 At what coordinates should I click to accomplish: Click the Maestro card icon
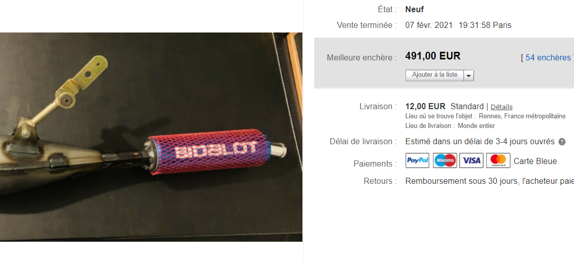point(445,160)
